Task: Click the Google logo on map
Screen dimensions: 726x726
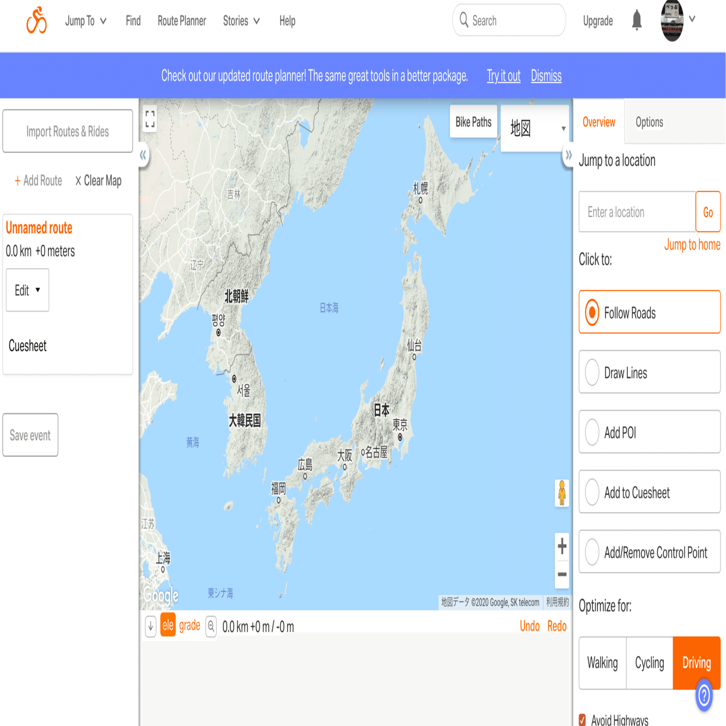Action: [161, 595]
